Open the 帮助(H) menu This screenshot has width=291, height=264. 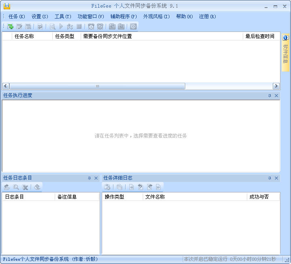tap(184, 17)
